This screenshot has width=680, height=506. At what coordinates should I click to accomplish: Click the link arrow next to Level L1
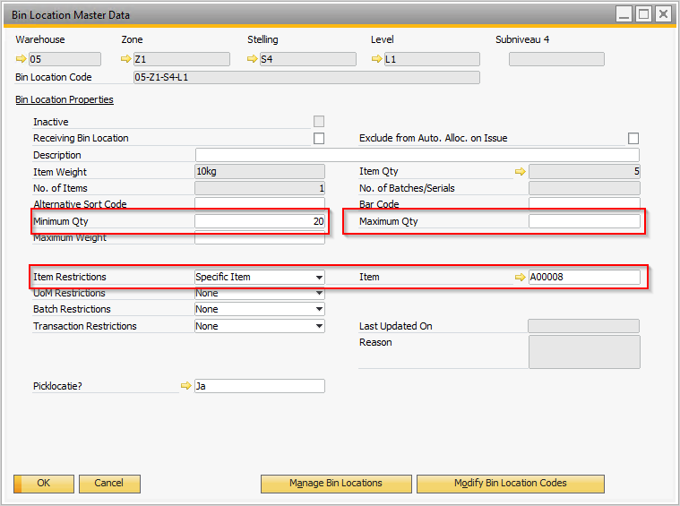377,60
